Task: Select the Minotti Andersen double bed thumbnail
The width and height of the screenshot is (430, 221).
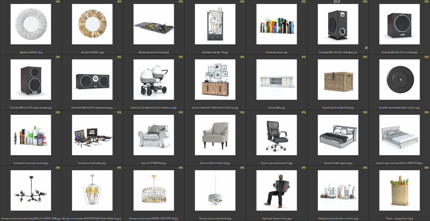Action: 399,135
